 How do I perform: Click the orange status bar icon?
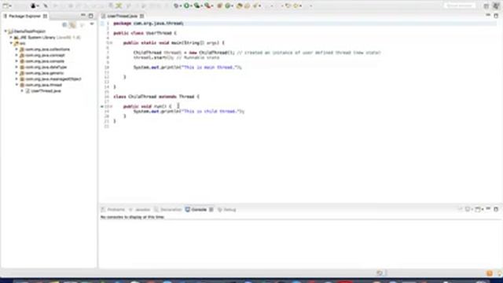click(490, 273)
